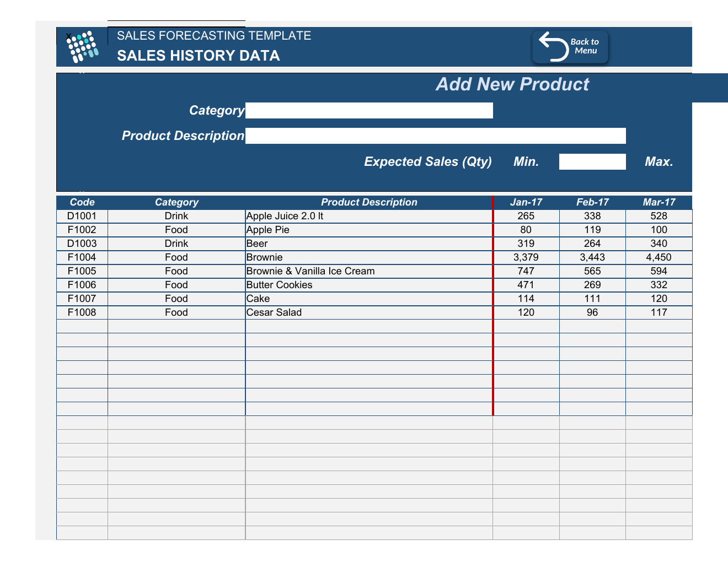Select code cell F1008
The height and width of the screenshot is (562, 728).
(x=82, y=312)
